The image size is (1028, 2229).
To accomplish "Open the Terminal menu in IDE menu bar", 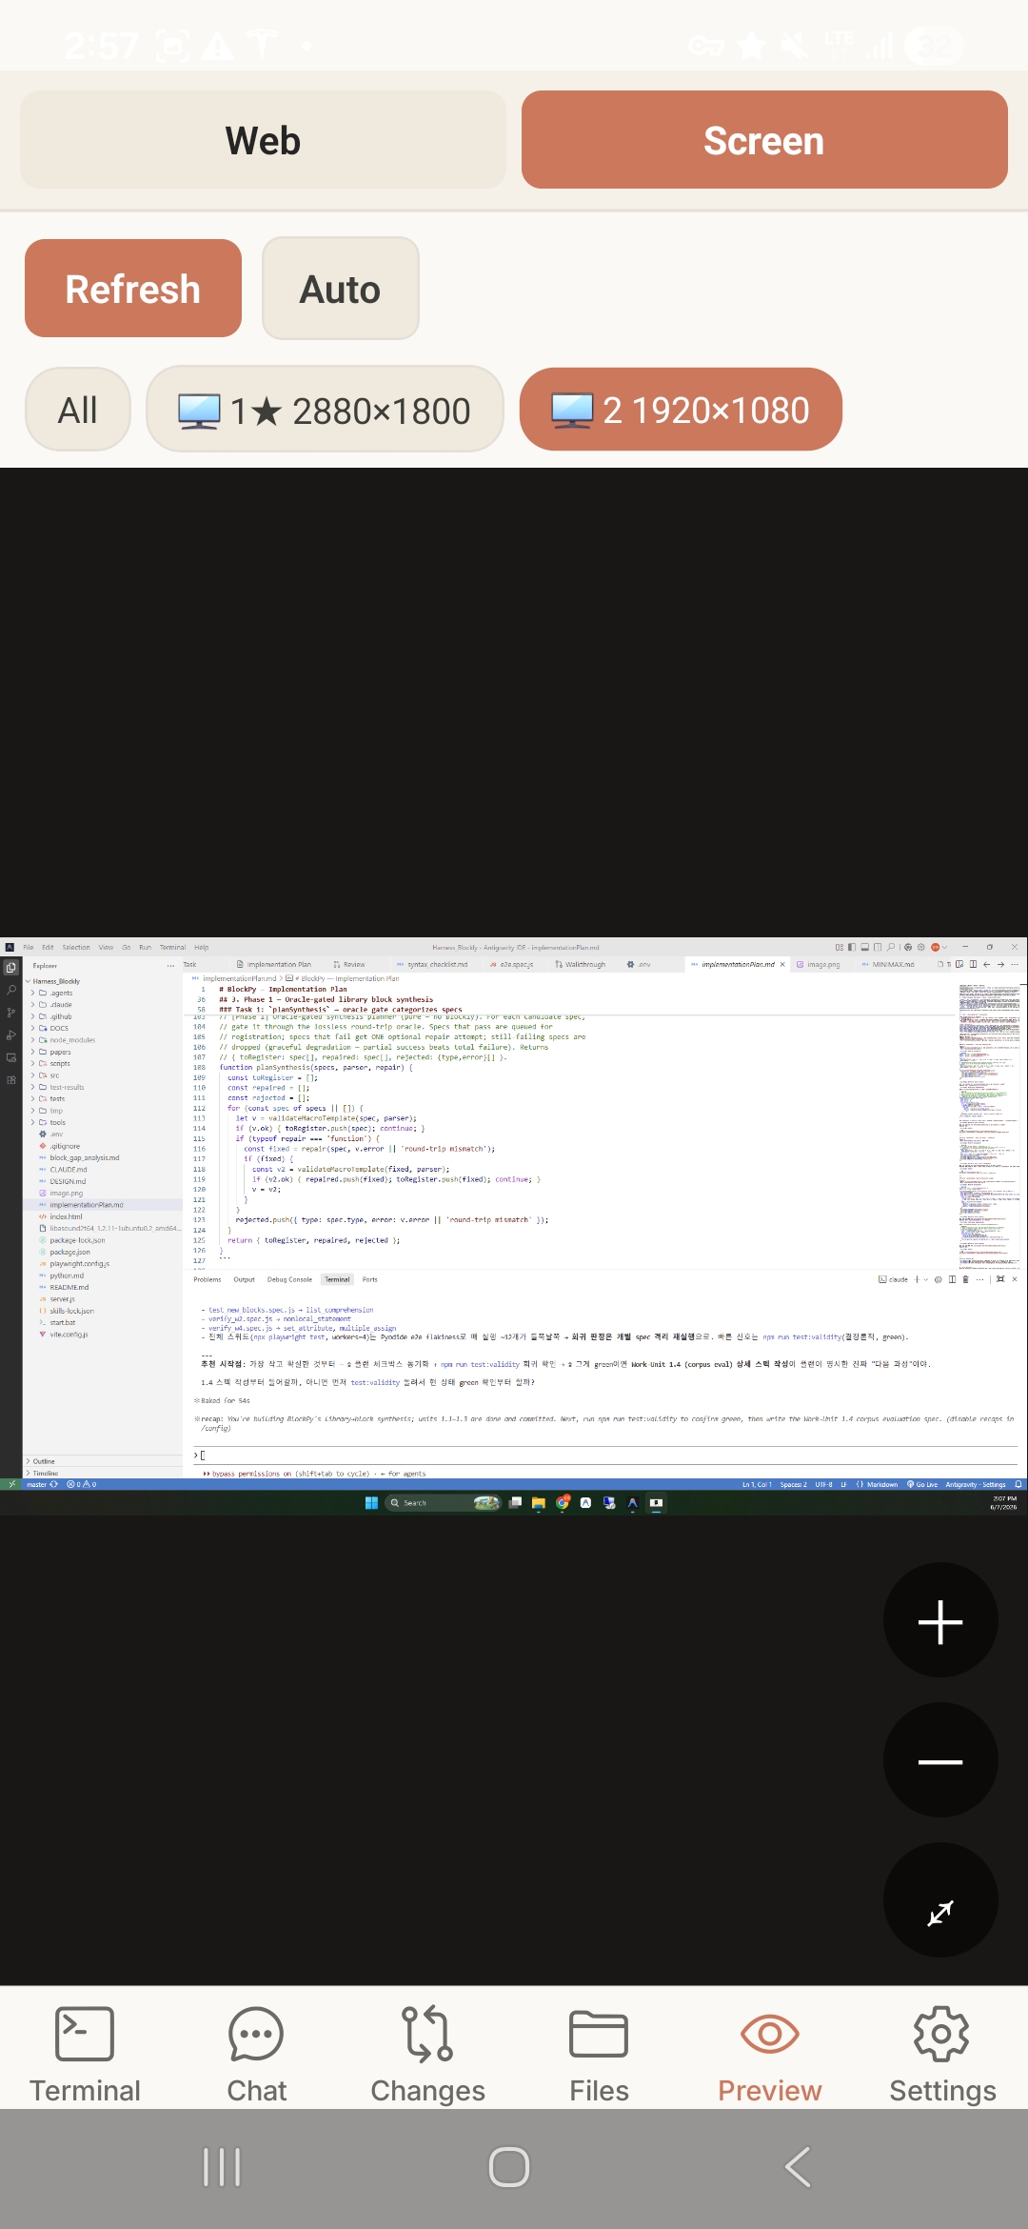I will (x=172, y=947).
